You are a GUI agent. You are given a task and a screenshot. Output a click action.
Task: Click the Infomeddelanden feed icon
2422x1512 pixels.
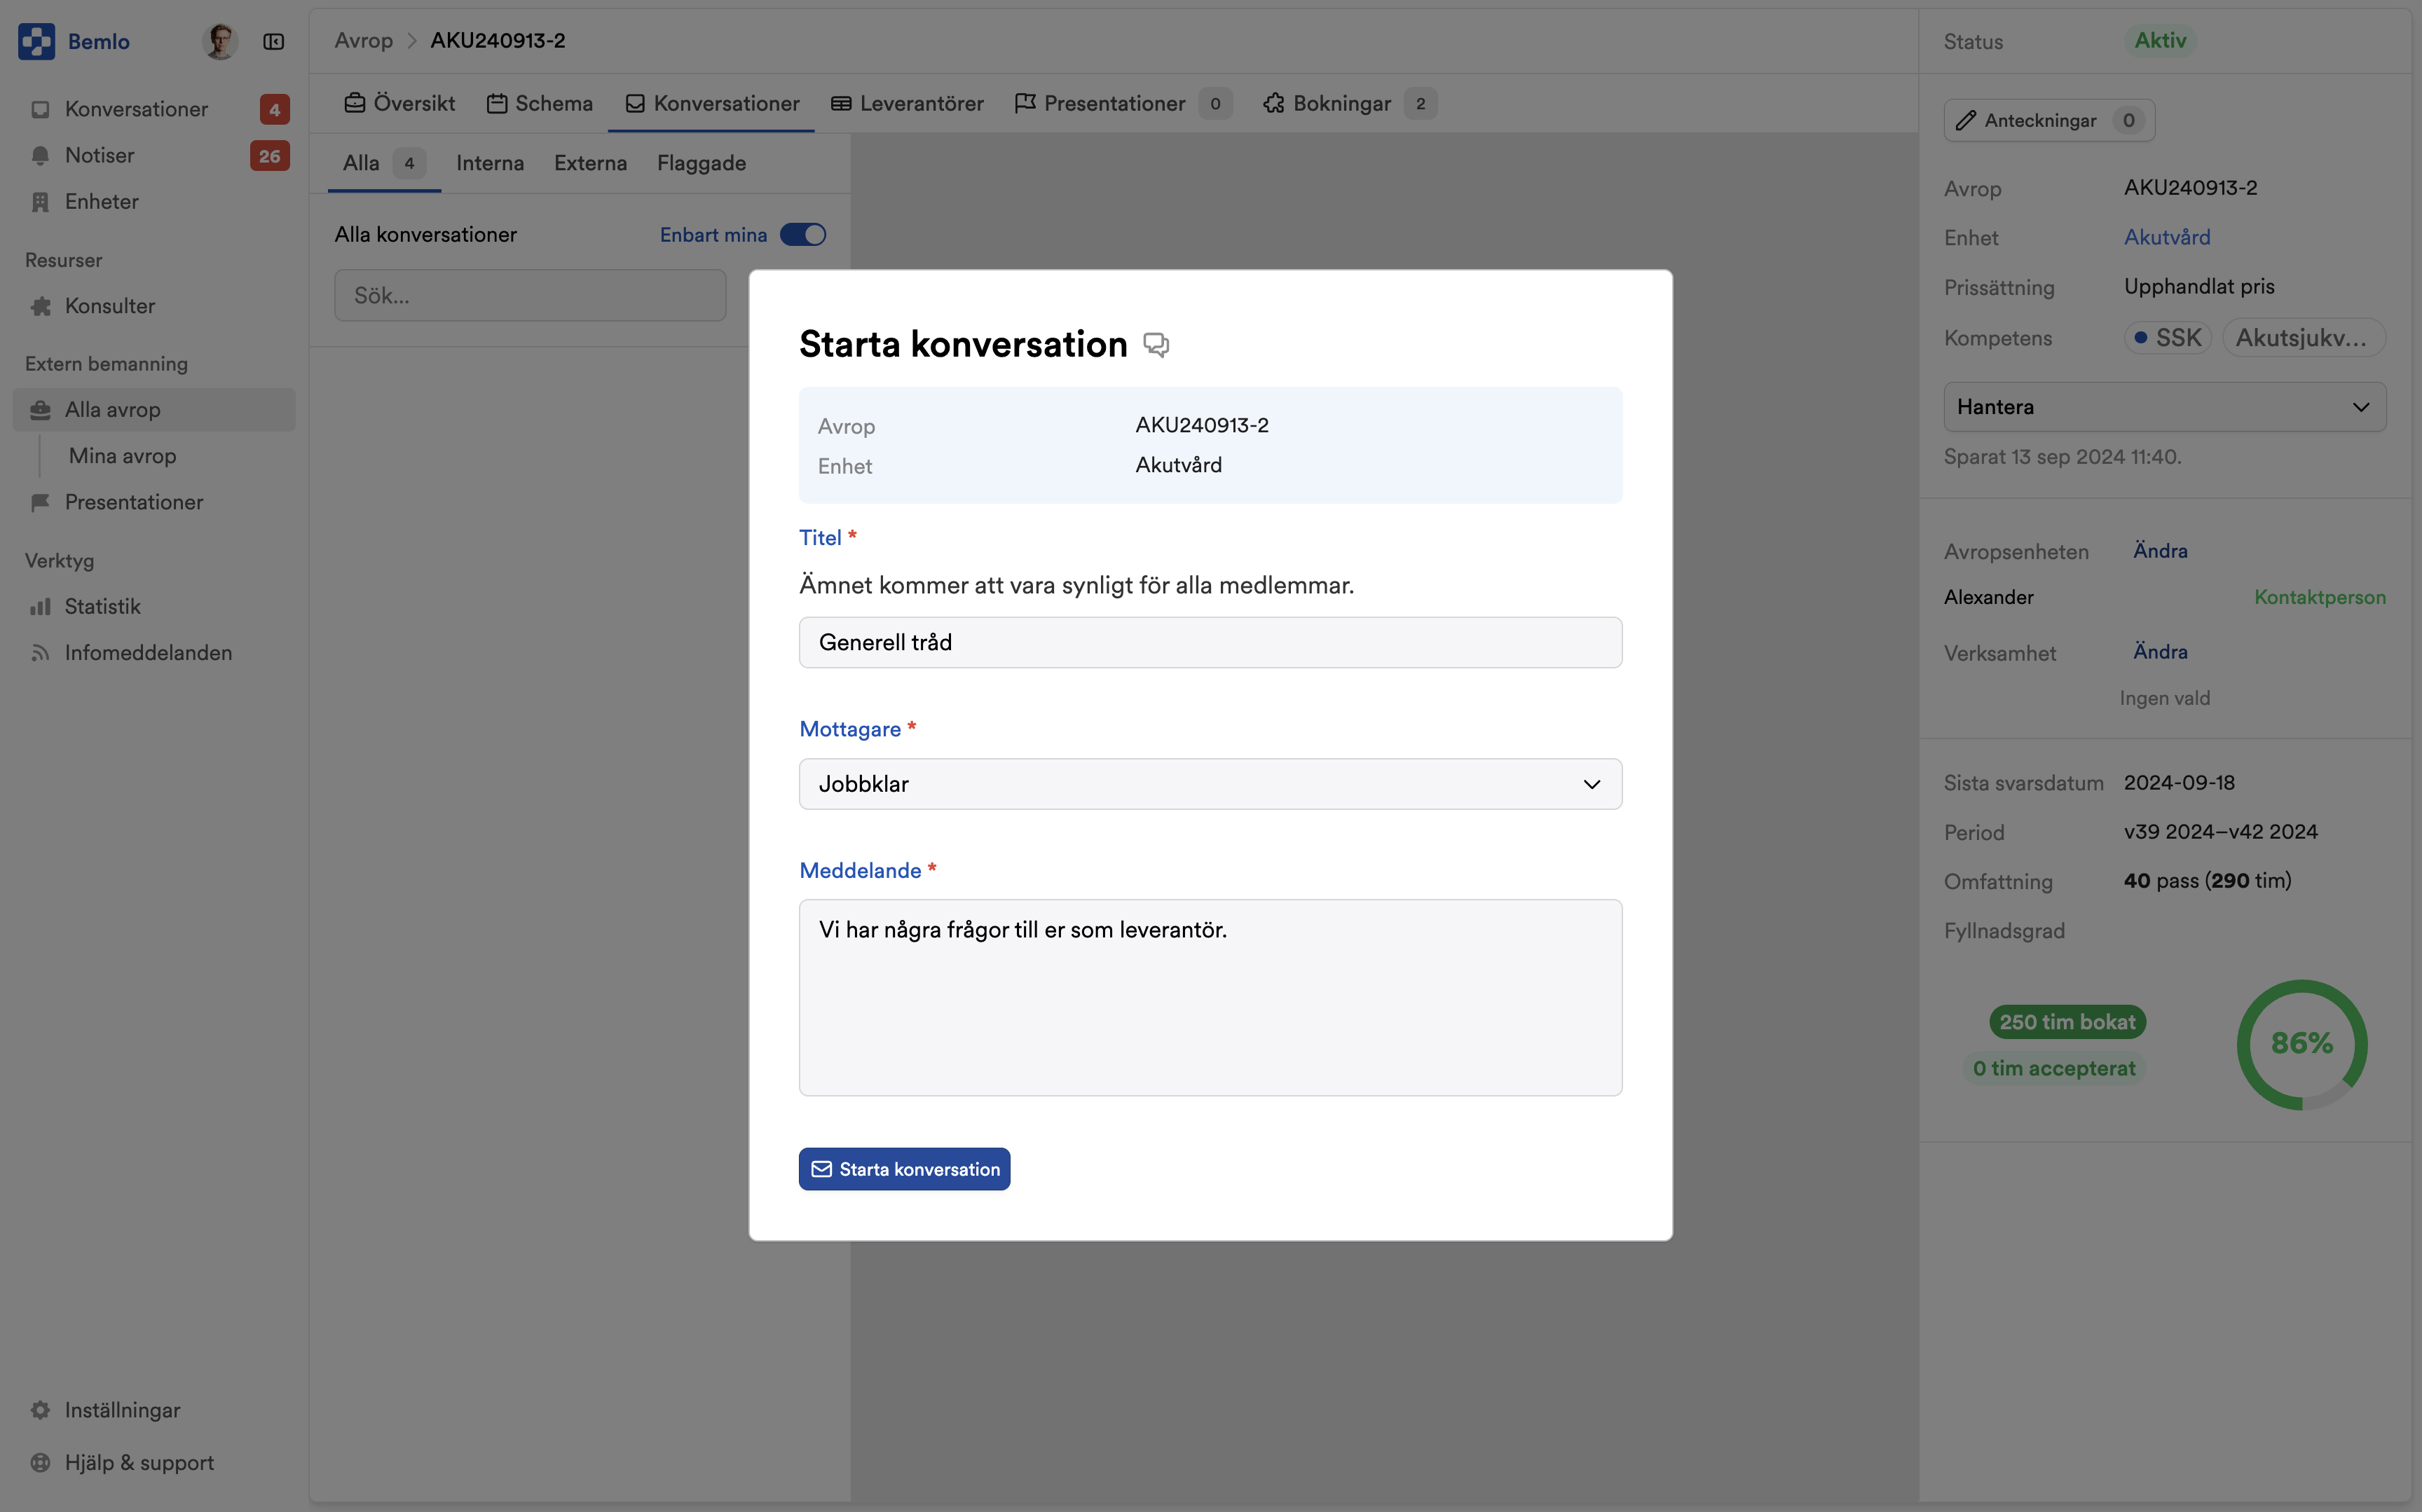pyautogui.click(x=40, y=653)
